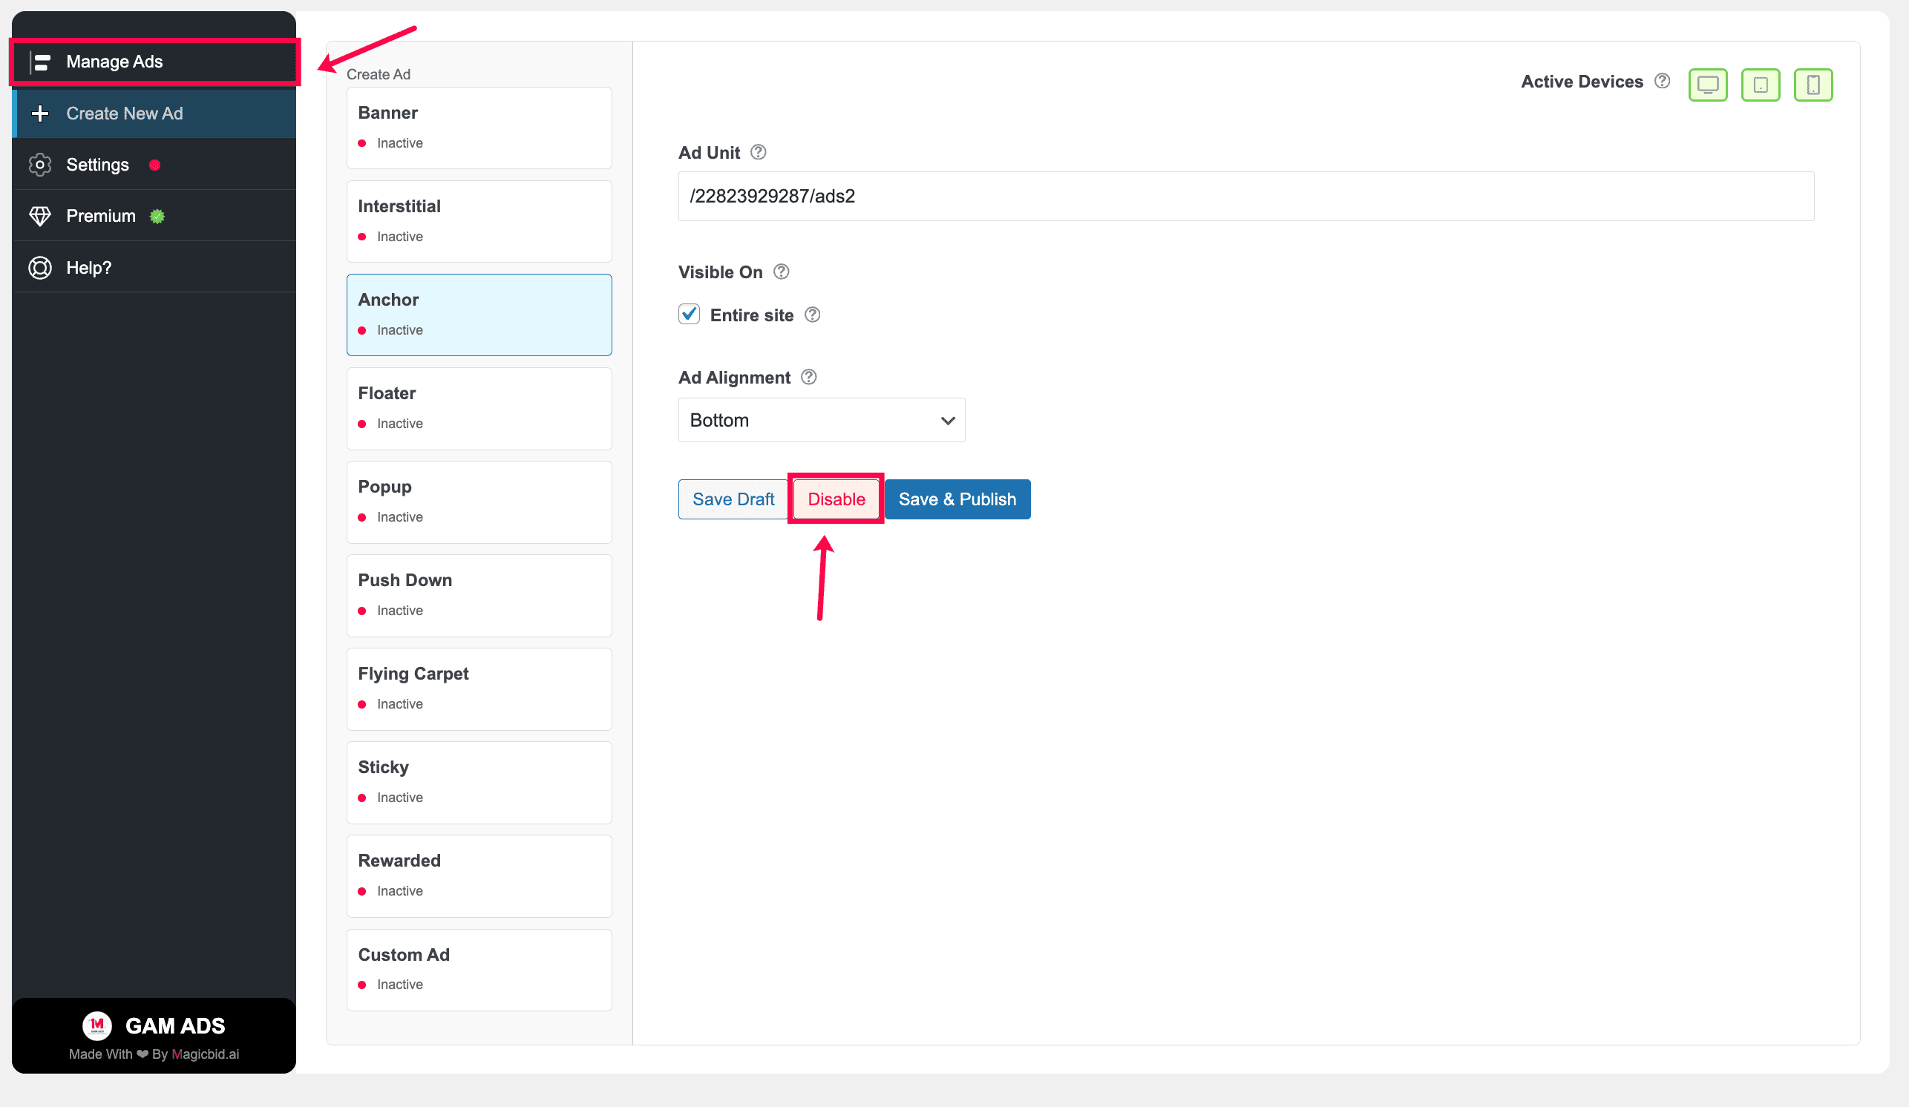Go to Settings in the sidebar
This screenshot has height=1107, width=1909.
pos(154,165)
